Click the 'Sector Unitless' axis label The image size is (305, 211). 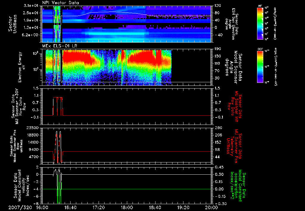(x=13, y=24)
